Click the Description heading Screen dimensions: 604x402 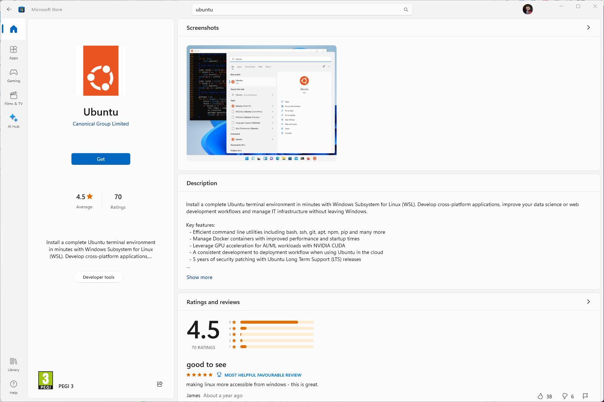pos(202,183)
